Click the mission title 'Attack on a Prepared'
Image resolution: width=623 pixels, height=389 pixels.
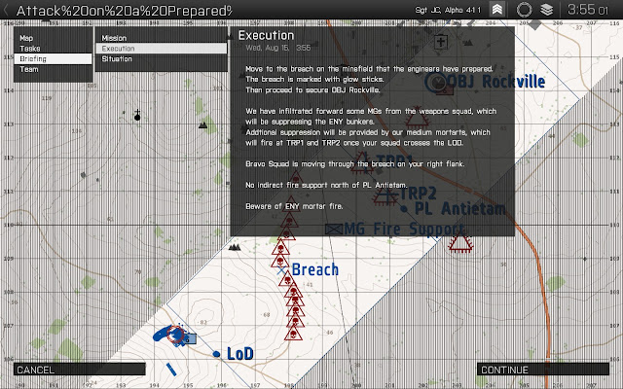coord(124,11)
